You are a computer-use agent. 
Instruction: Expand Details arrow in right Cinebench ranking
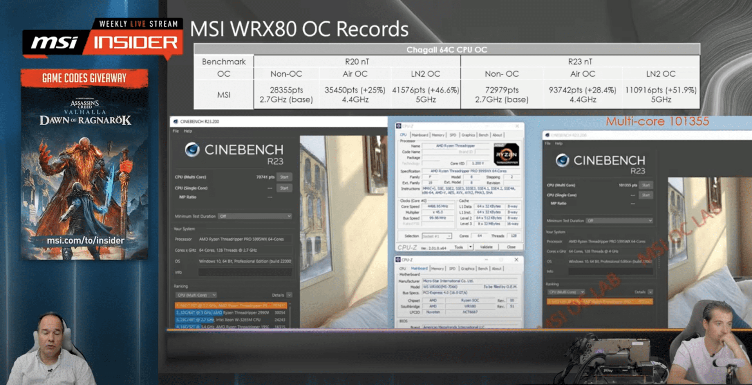650,292
